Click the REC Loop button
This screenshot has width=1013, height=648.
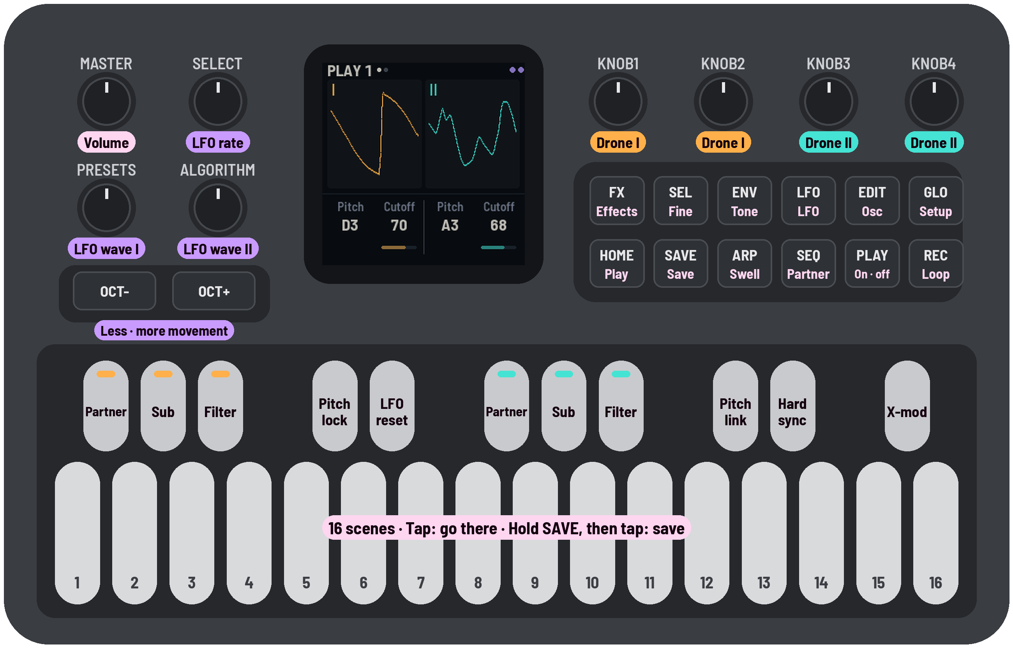point(935,263)
